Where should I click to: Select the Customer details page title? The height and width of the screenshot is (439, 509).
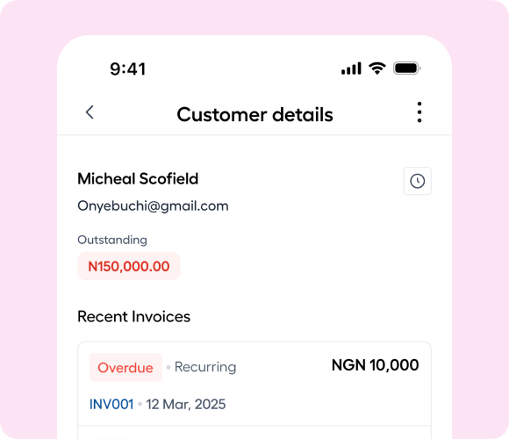[x=254, y=115]
